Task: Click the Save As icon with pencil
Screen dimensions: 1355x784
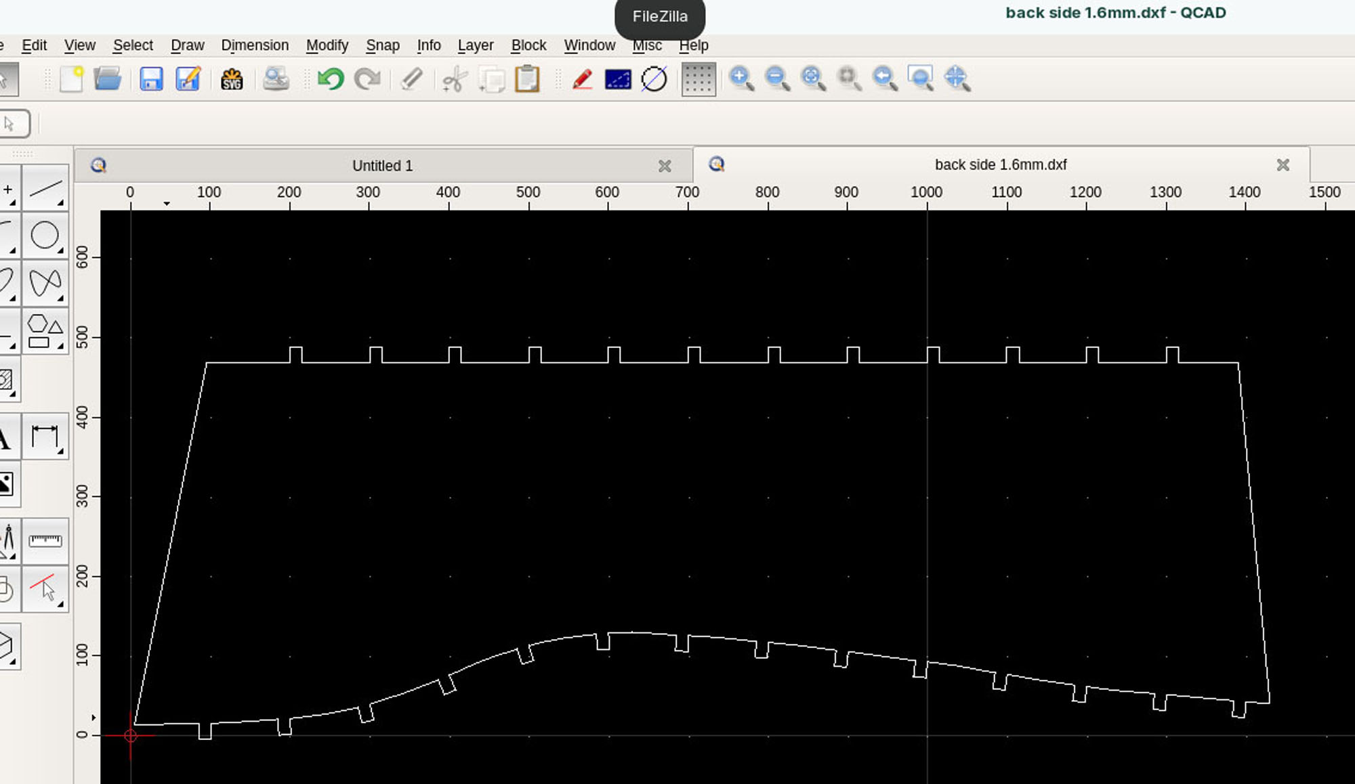Action: pyautogui.click(x=188, y=79)
